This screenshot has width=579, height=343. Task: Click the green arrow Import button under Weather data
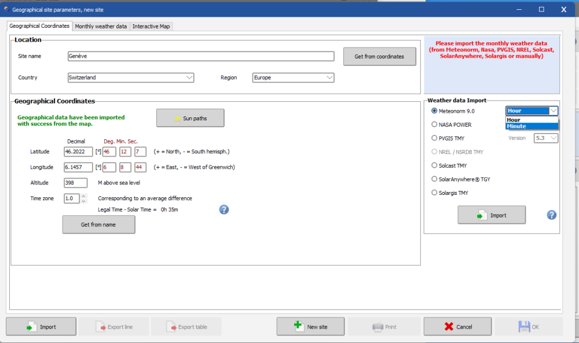(x=492, y=215)
